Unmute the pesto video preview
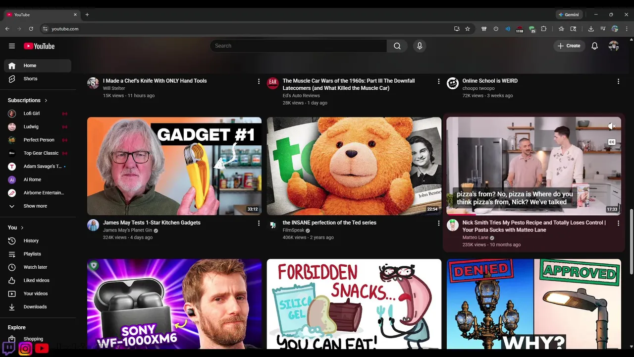 pyautogui.click(x=612, y=126)
